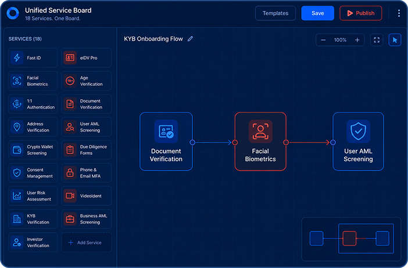408x268 pixels.
Task: Click the 100% zoom level value
Action: coord(340,40)
